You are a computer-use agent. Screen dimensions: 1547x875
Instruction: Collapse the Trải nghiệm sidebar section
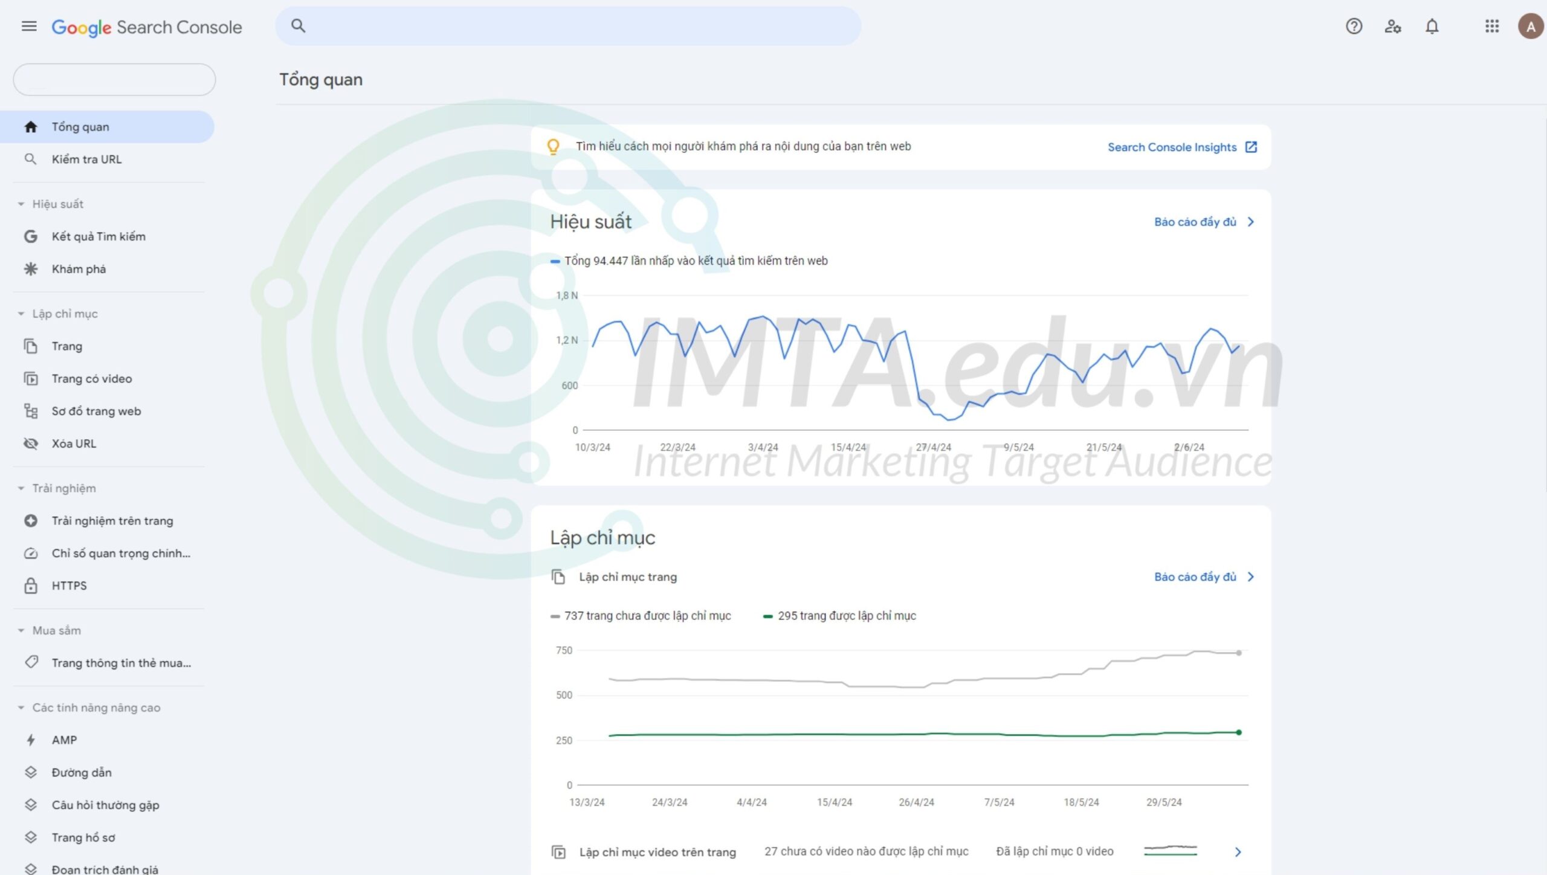tap(21, 488)
